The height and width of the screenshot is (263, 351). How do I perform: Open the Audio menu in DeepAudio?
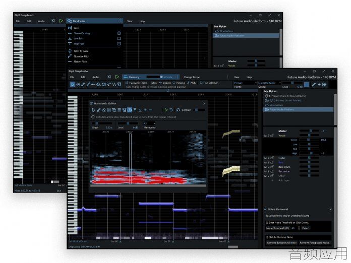tap(96, 77)
